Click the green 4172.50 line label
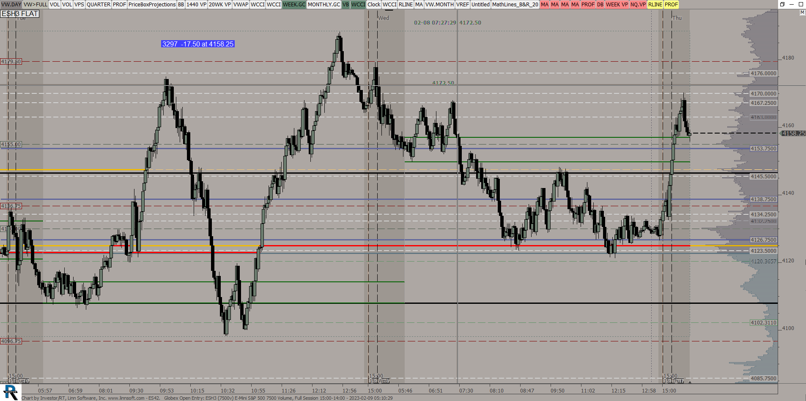Image resolution: width=806 pixels, height=401 pixels. [x=443, y=83]
